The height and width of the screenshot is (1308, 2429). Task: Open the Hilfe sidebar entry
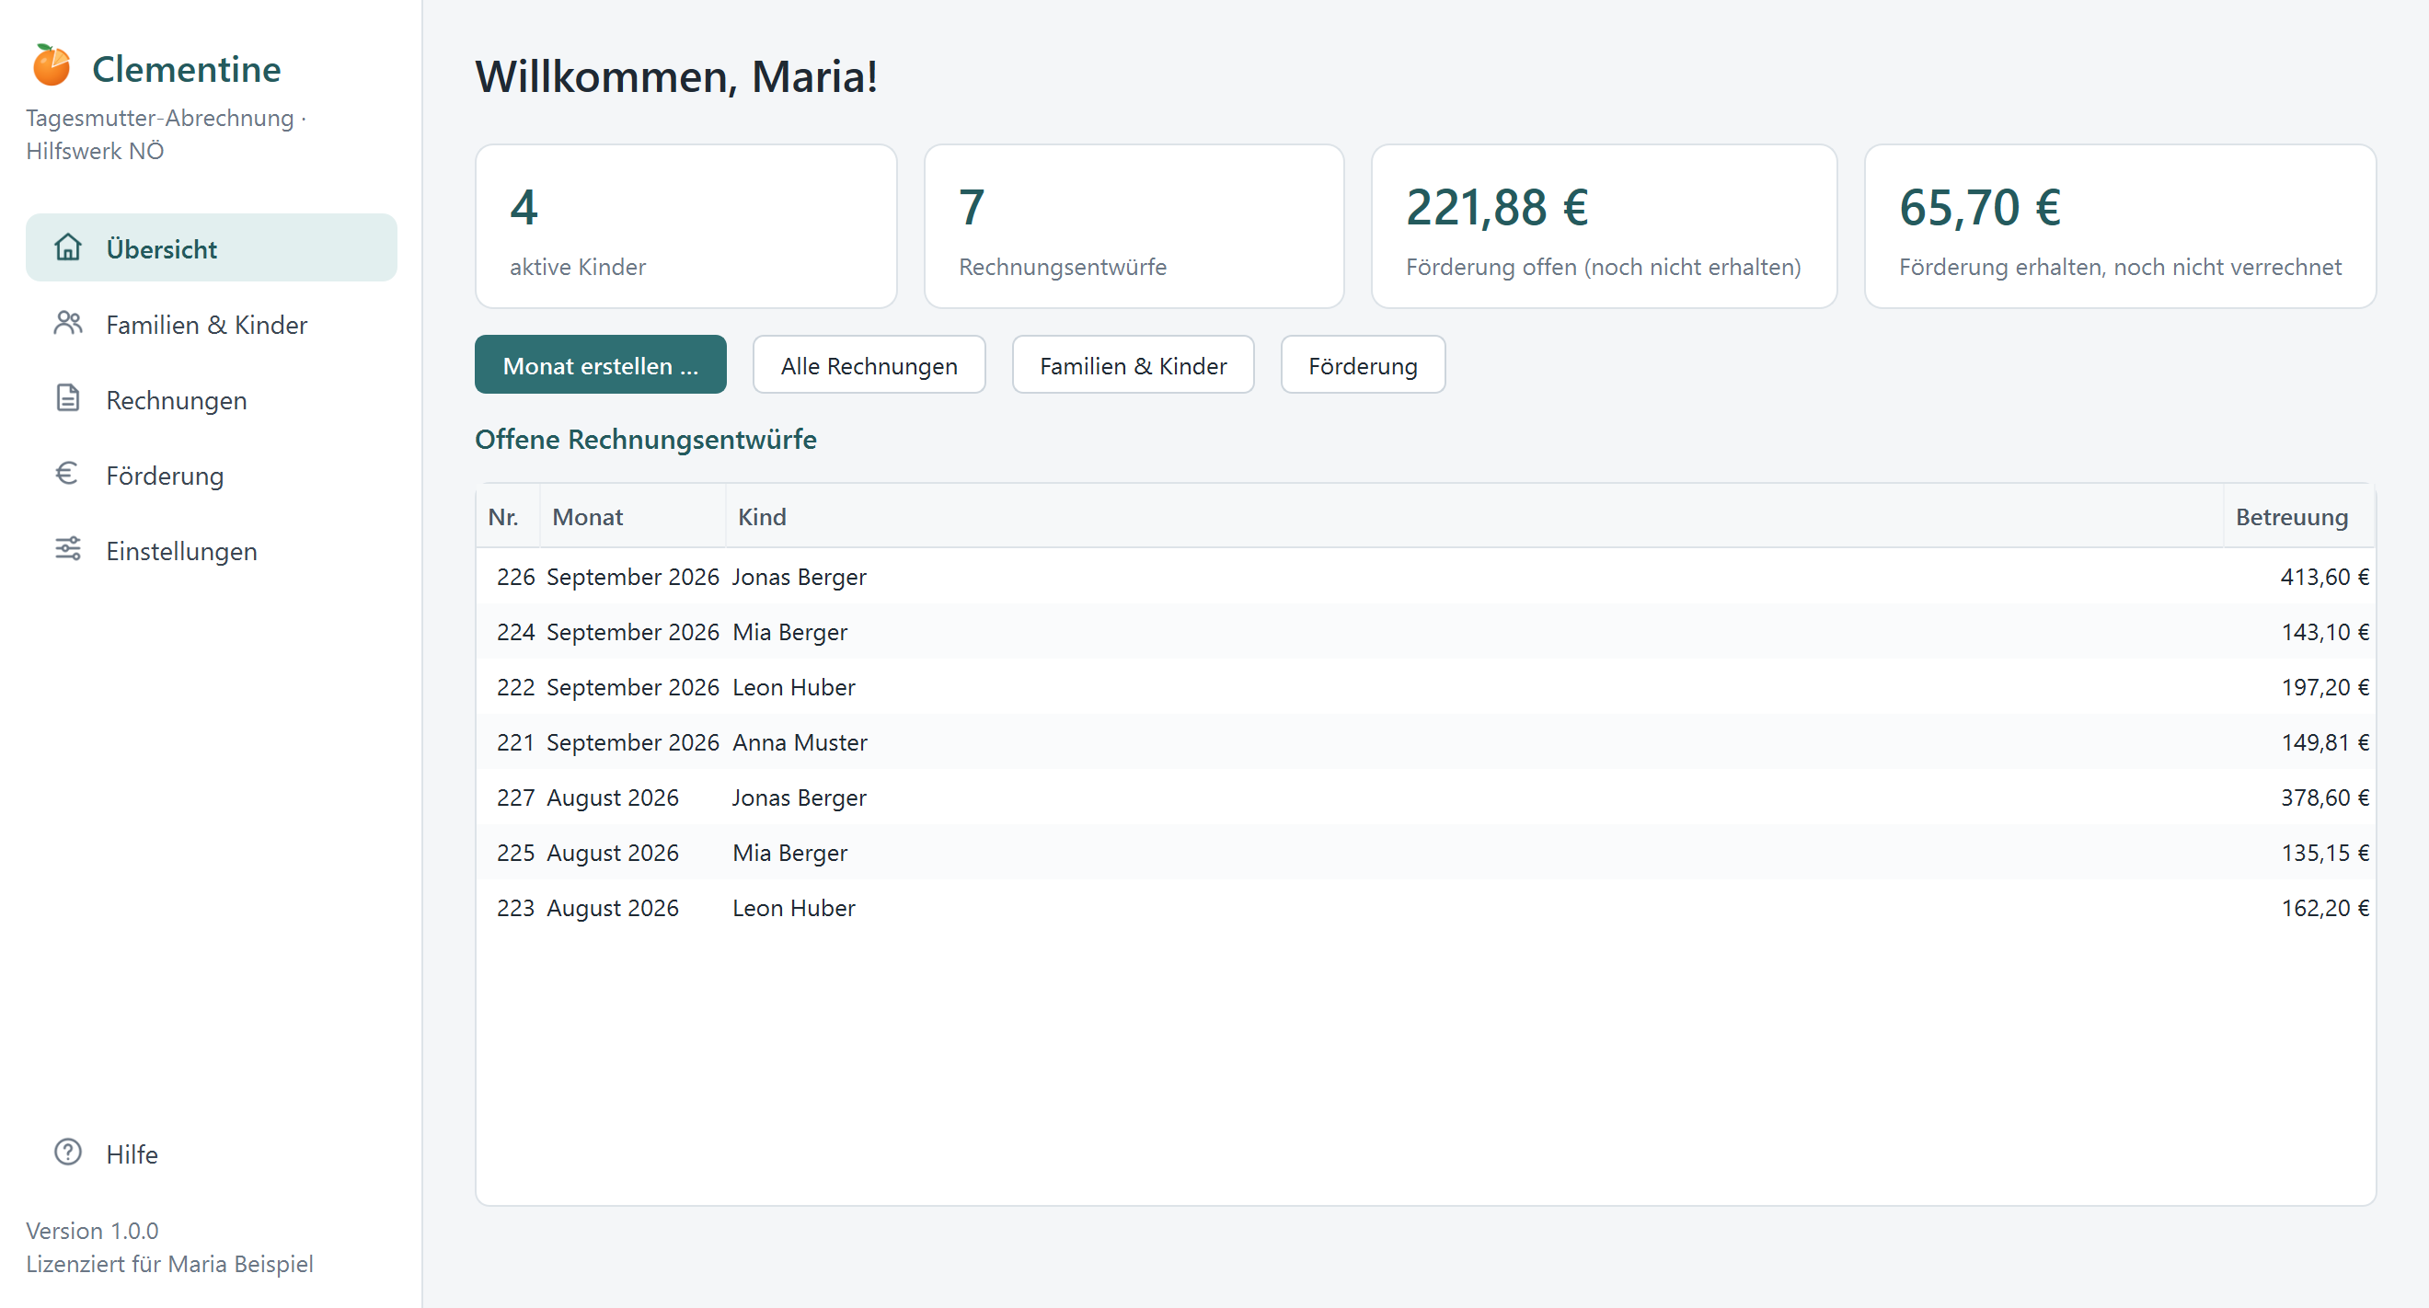[x=212, y=1153]
